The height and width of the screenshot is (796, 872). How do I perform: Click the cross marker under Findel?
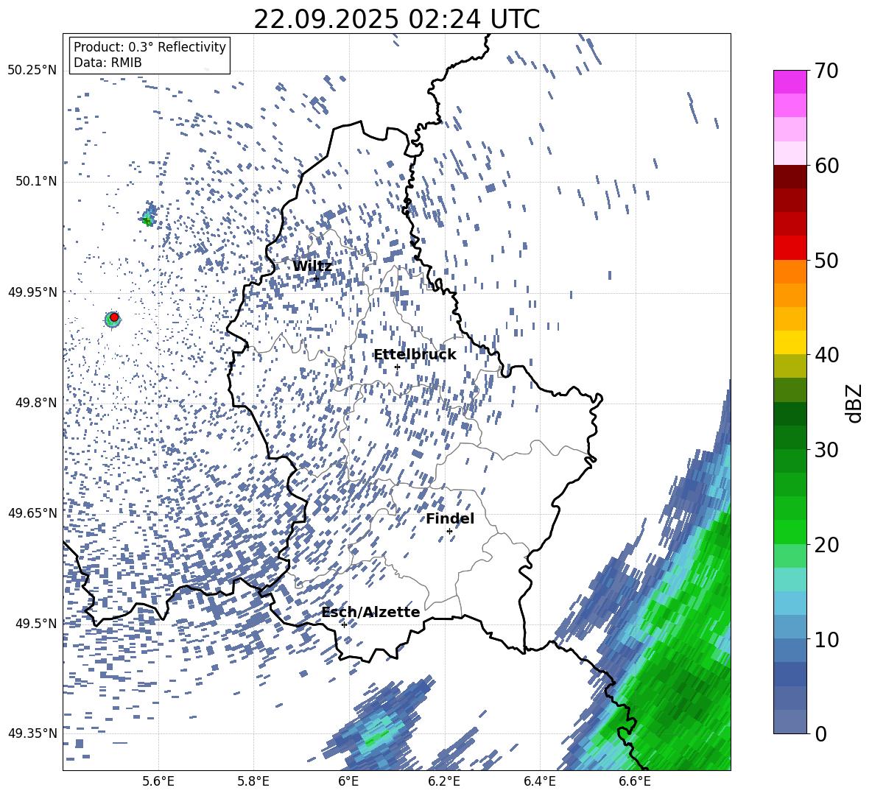[449, 532]
